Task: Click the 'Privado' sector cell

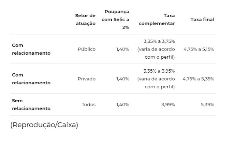Action: [86, 79]
